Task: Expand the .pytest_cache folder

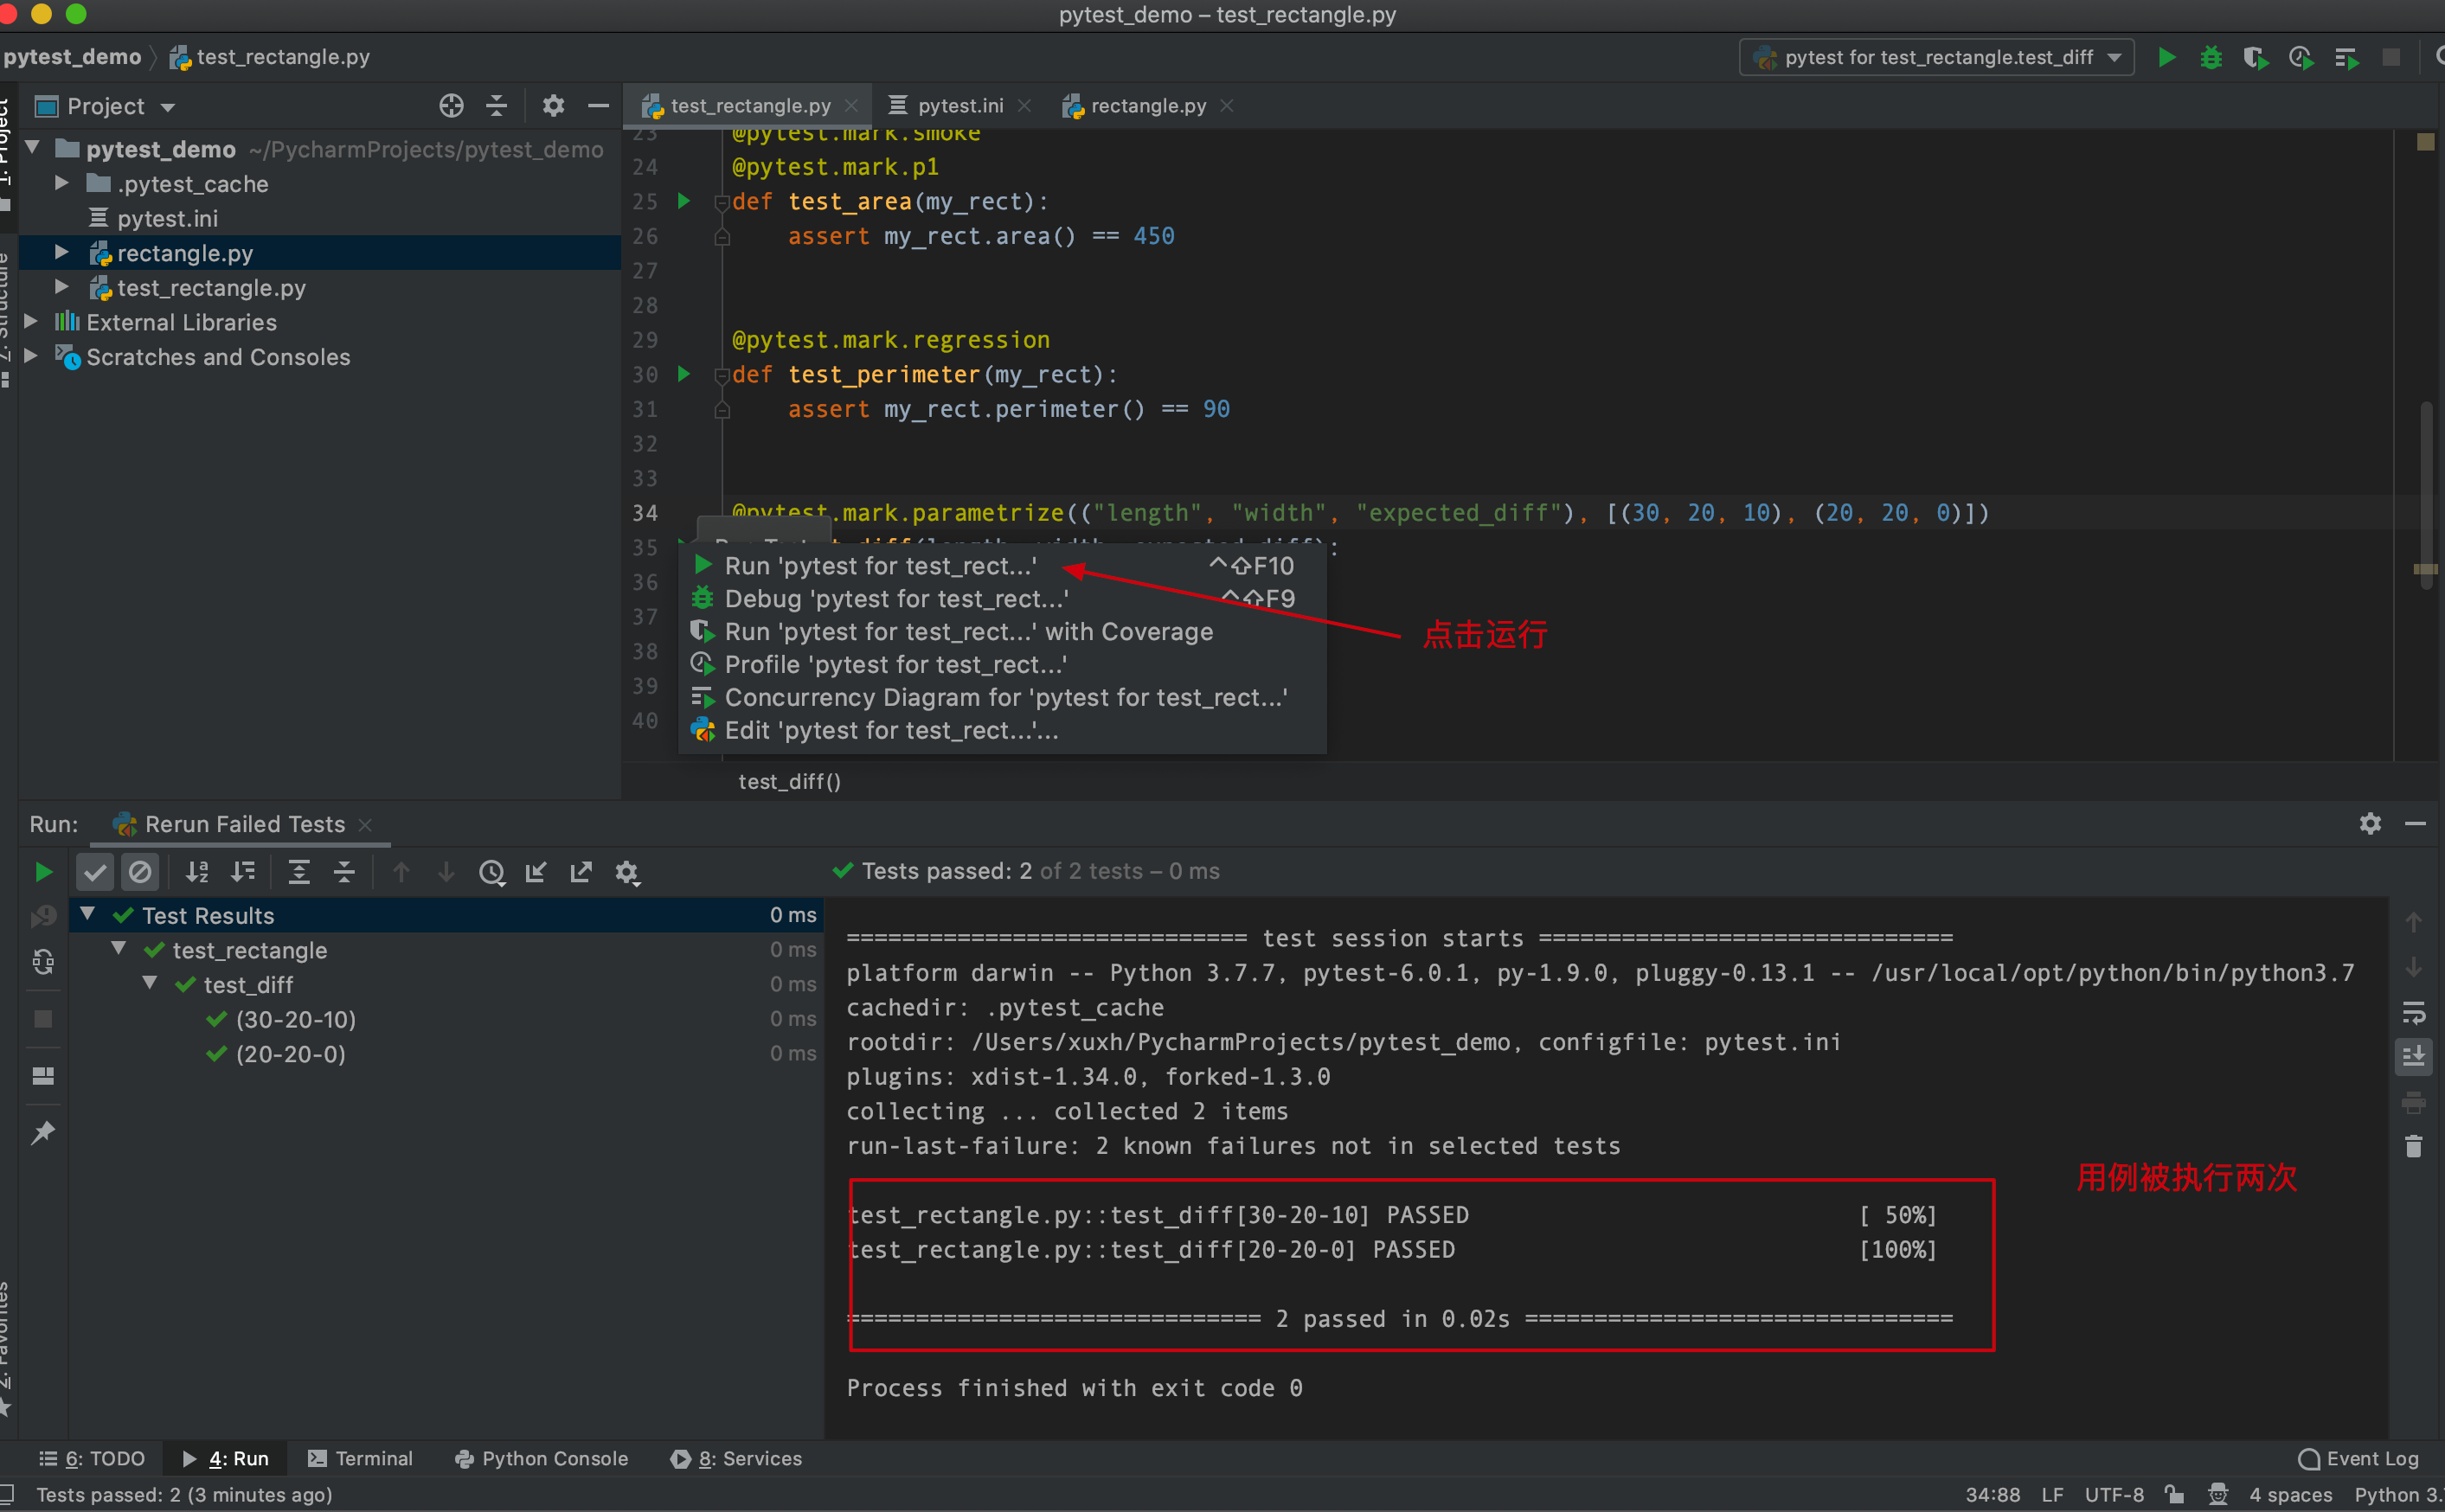Action: 62,183
